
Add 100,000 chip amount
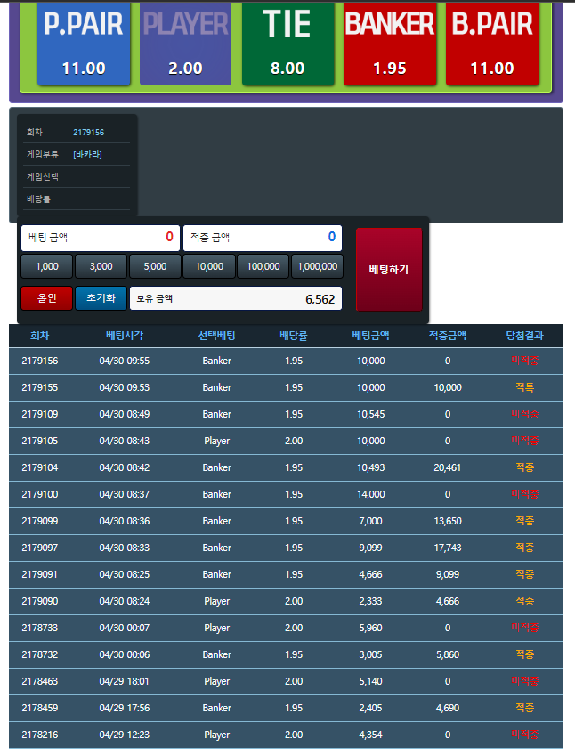[x=263, y=266]
